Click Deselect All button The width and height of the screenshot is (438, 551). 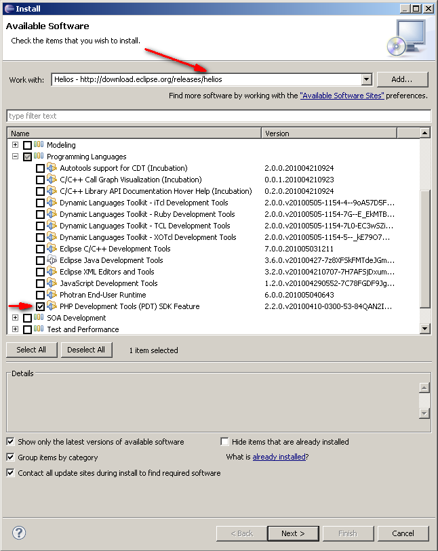(x=87, y=350)
